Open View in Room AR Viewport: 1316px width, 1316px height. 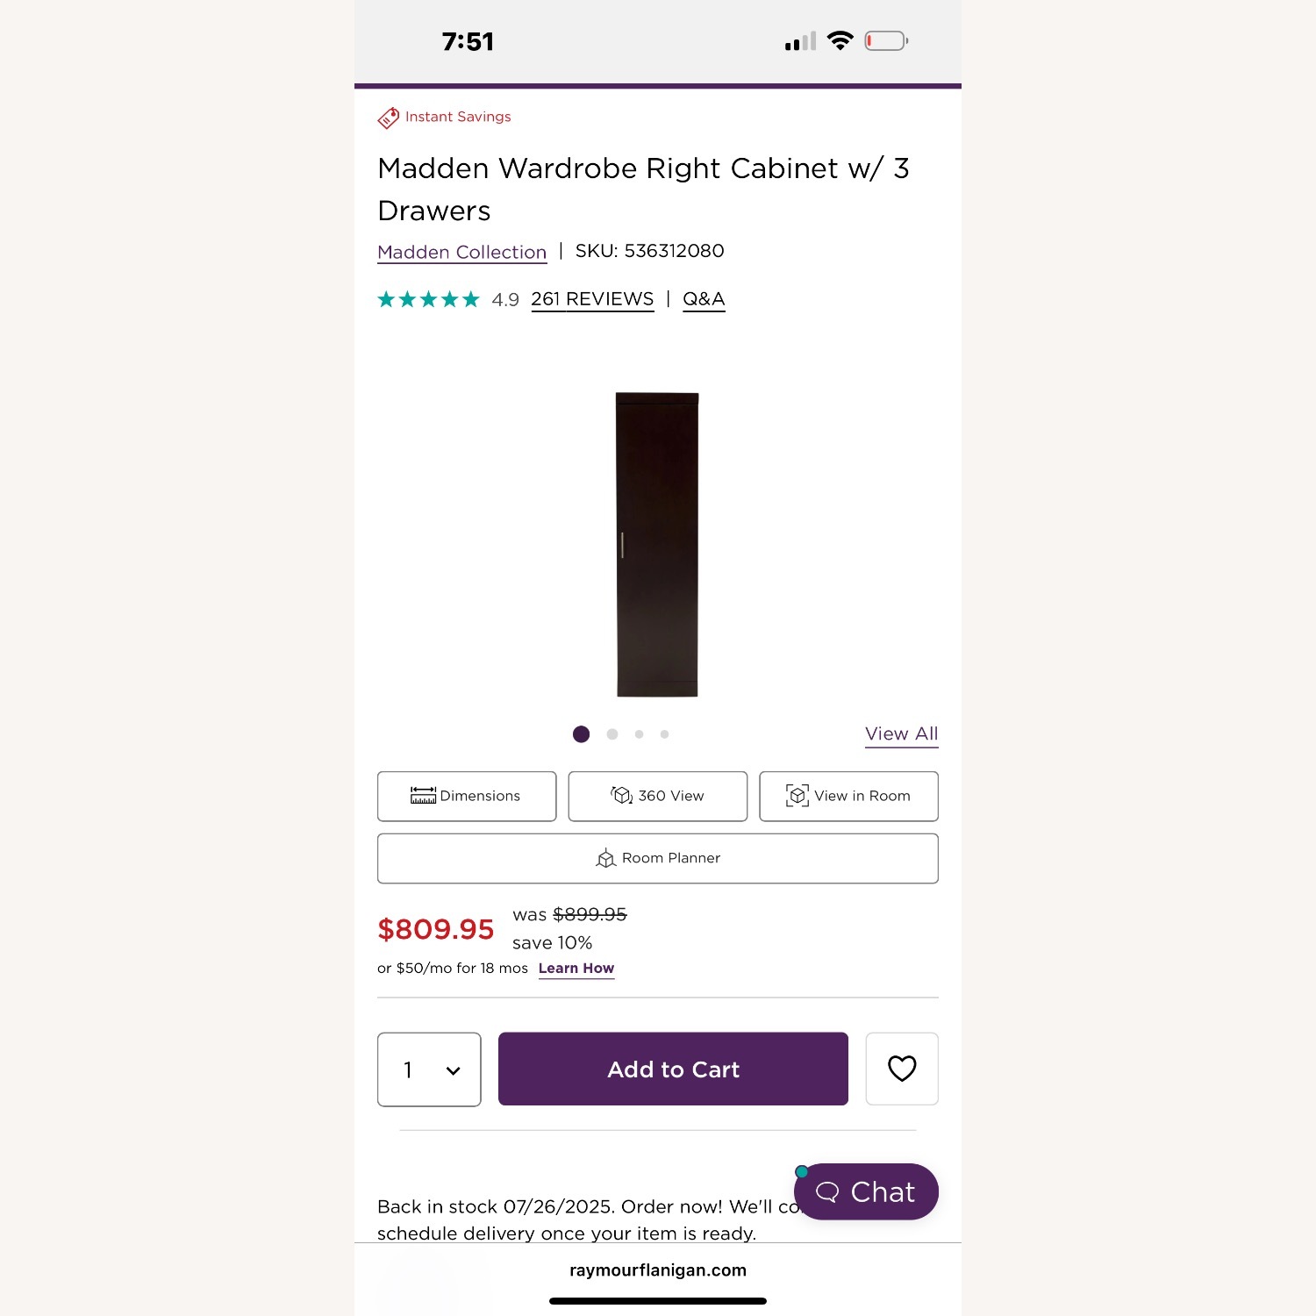tap(848, 796)
